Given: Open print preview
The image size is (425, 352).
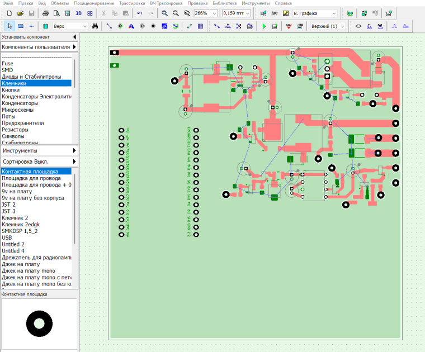Looking at the screenshot, I should pos(56,13).
